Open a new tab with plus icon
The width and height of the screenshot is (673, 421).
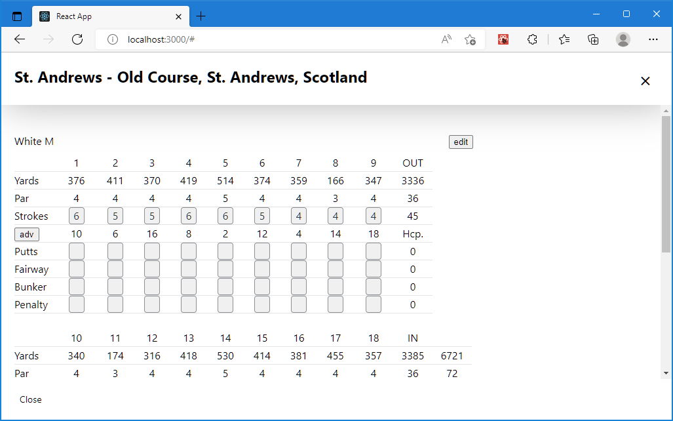click(201, 16)
